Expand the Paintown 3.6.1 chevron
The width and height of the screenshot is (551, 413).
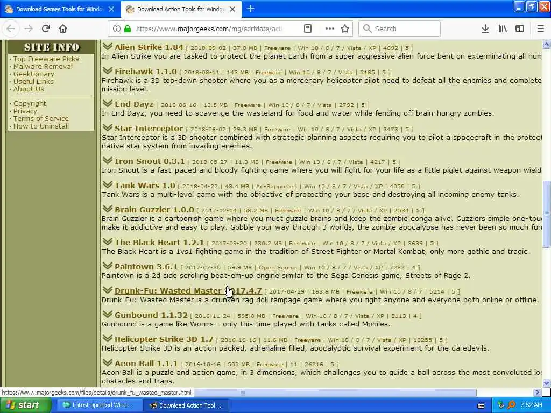[x=107, y=266]
